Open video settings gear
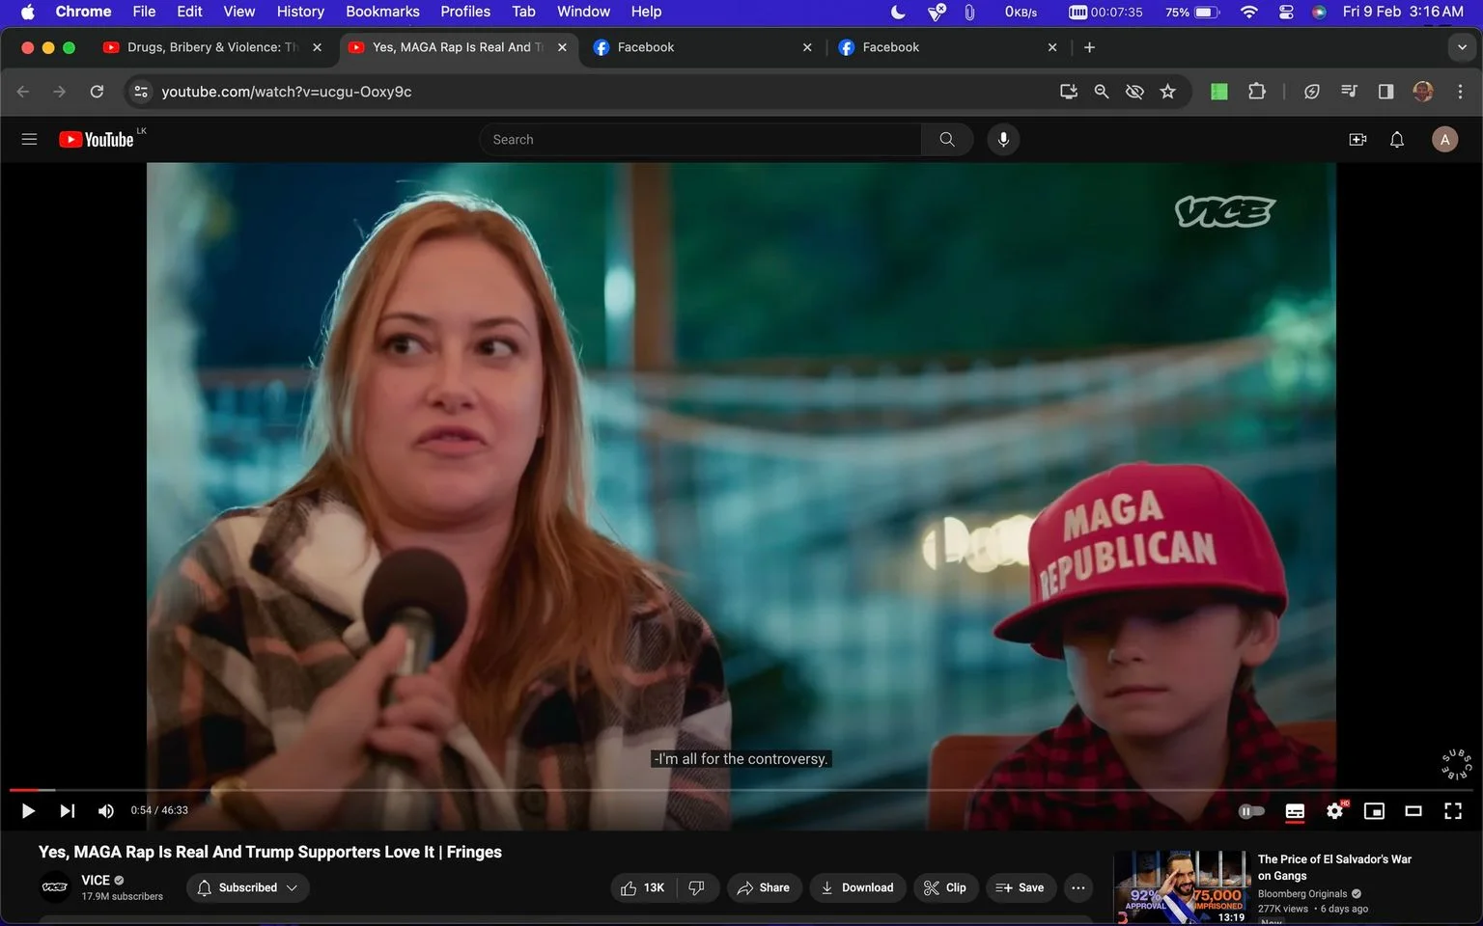1483x926 pixels. click(1335, 811)
